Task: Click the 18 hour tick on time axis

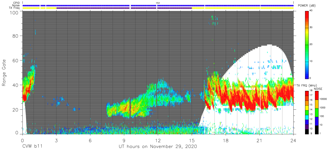Action: pos(226,140)
